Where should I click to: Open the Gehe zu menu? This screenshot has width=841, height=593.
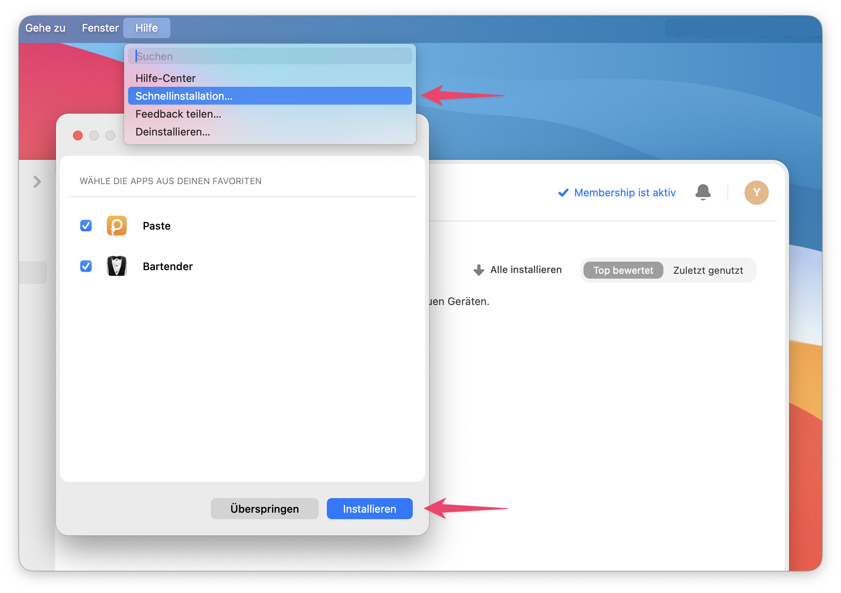click(45, 28)
